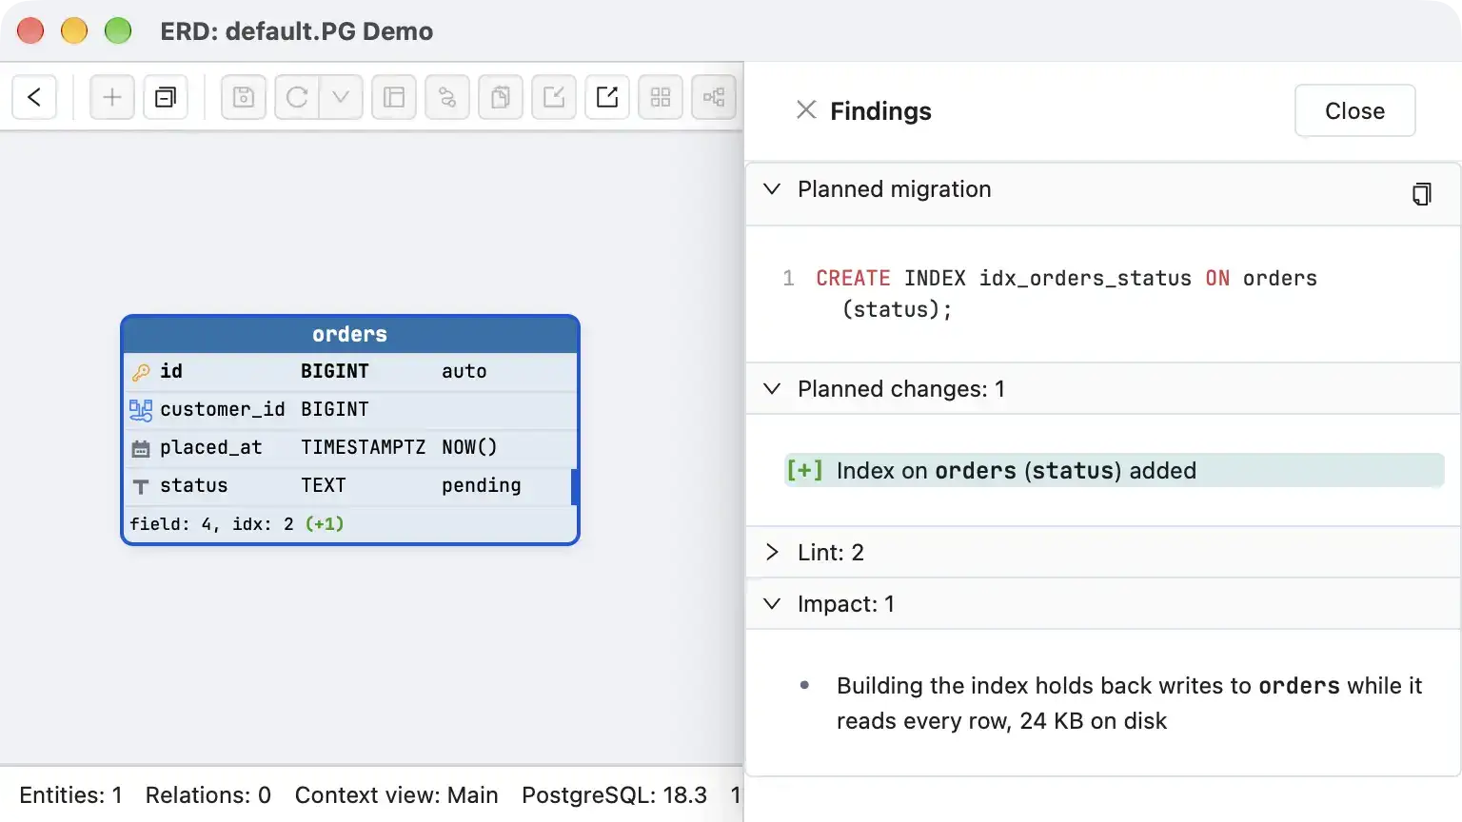This screenshot has width=1462, height=822.
Task: Copy the planned migration SQL
Action: [1422, 194]
